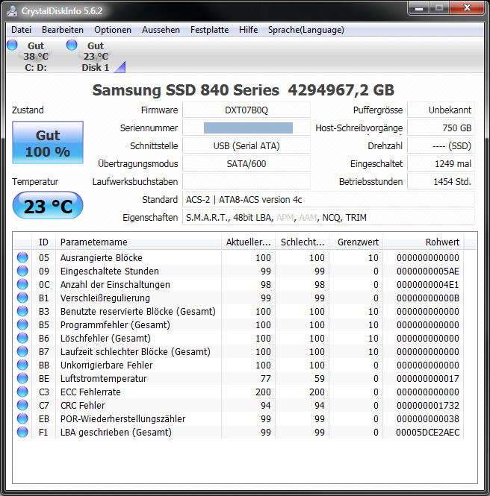Click the Samsung SSD 840 Series heading
Image resolution: width=490 pixels, height=496 pixels.
(244, 90)
